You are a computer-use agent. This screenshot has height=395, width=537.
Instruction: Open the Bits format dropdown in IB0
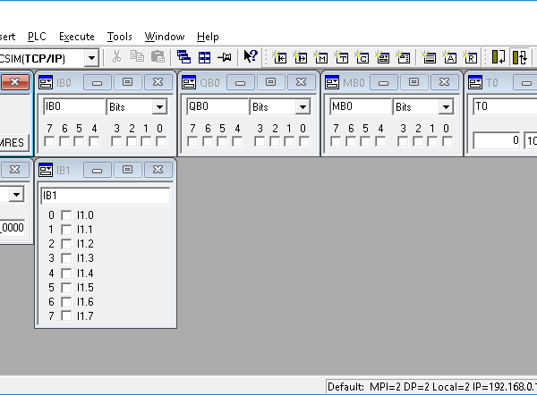(159, 107)
